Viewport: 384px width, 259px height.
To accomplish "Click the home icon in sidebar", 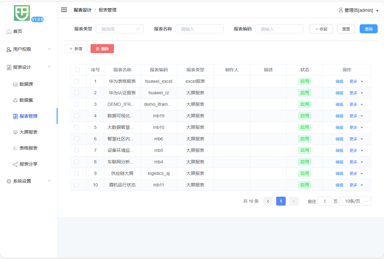I will pyautogui.click(x=9, y=31).
